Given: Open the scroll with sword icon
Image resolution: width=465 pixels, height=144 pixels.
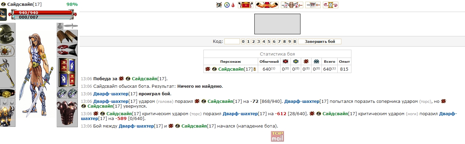Looking at the screenshot, I should [x=313, y=5].
